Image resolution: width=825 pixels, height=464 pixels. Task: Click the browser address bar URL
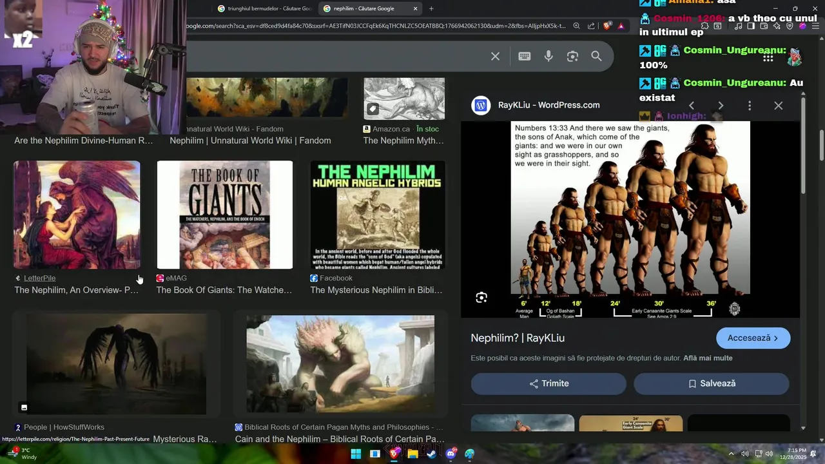[376, 26]
